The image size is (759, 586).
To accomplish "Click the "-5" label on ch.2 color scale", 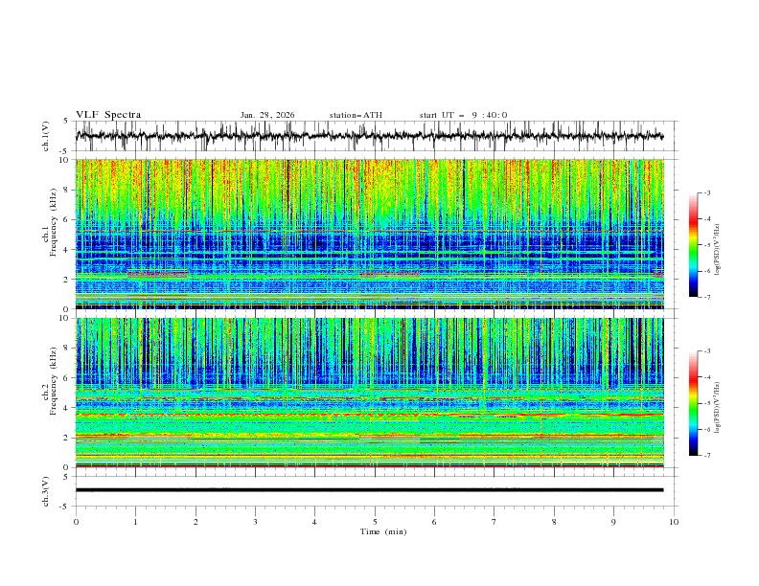I will (x=707, y=403).
